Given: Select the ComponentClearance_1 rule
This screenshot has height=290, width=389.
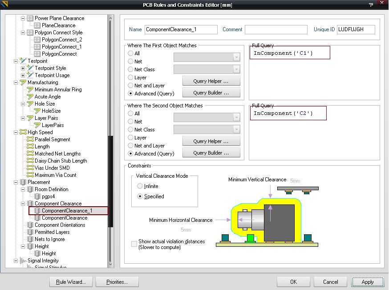Looking at the screenshot, I should pos(67,211).
